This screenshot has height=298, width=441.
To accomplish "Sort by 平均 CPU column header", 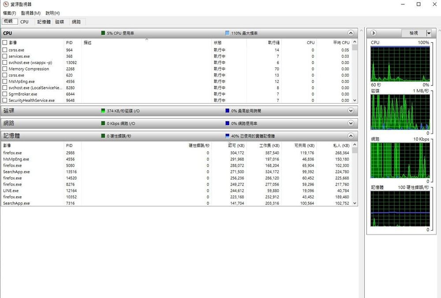I will (341, 43).
